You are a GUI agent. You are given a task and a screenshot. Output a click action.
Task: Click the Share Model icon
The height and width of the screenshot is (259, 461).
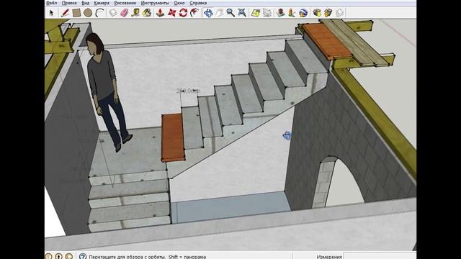(x=328, y=13)
